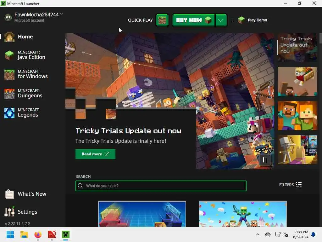Open the FILTERS panel
This screenshot has width=322, height=242.
[290, 185]
